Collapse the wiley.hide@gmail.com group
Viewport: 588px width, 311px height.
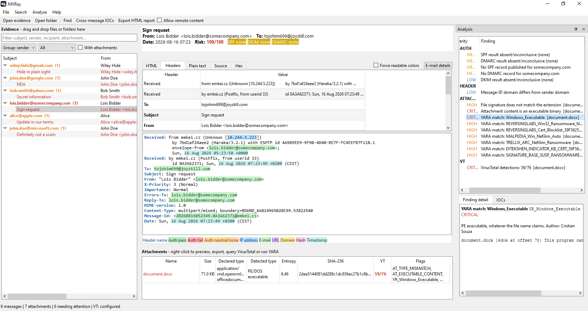pyautogui.click(x=5, y=65)
